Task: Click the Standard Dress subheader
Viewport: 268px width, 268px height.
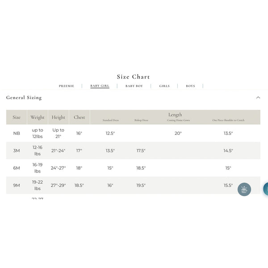Action: coord(110,121)
